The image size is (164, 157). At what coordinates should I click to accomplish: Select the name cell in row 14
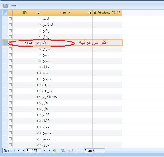(x=67, y=97)
